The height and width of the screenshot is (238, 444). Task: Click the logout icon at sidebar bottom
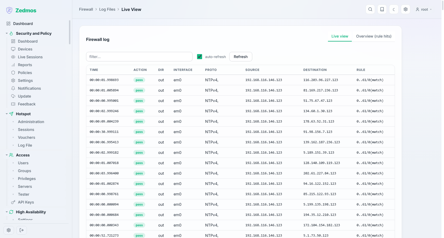pos(22,230)
